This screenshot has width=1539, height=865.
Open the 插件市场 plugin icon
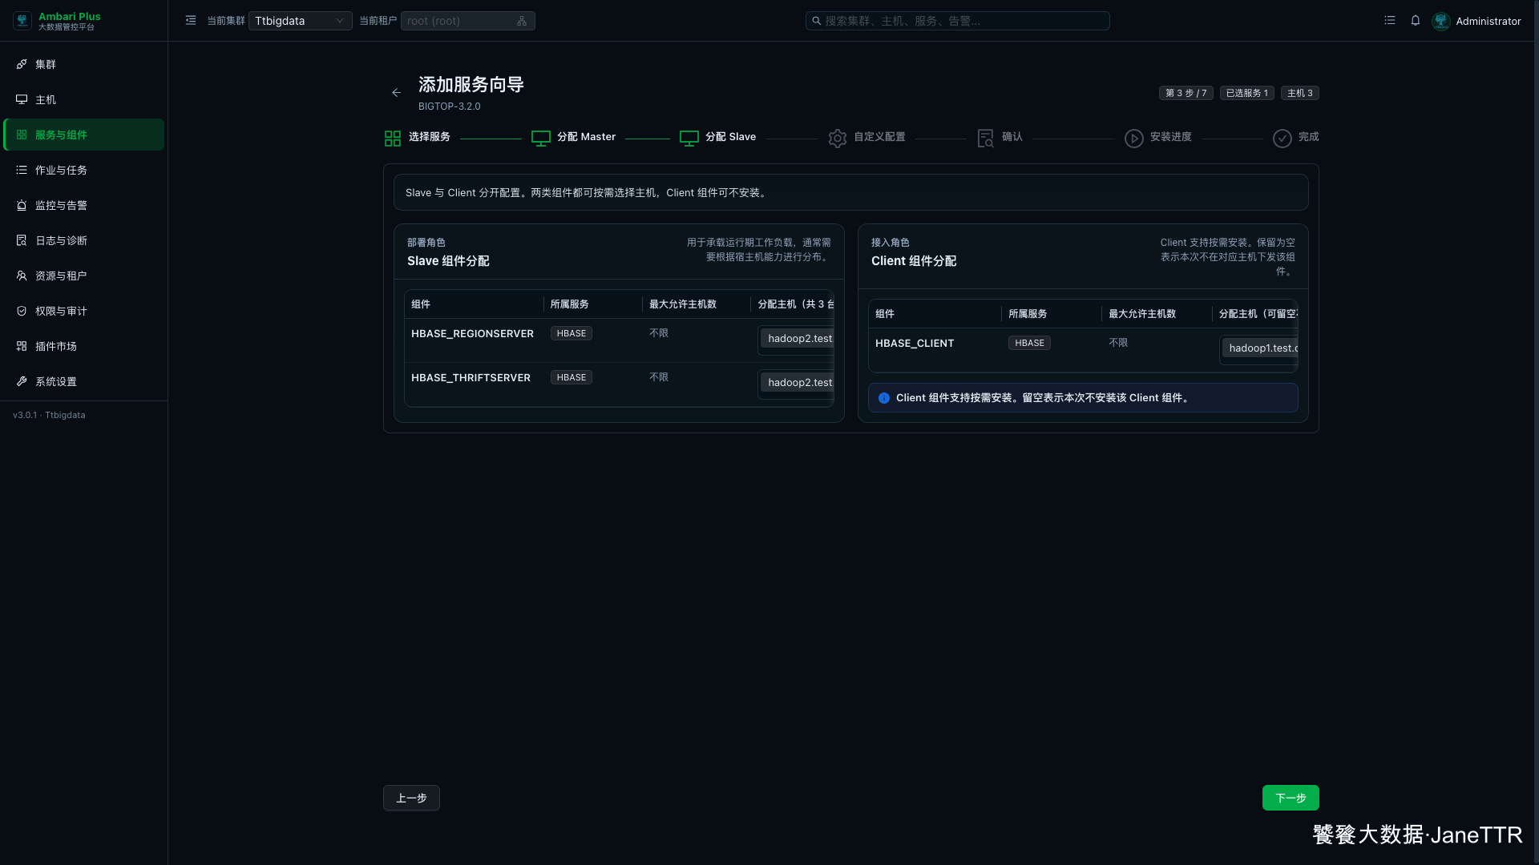(22, 346)
